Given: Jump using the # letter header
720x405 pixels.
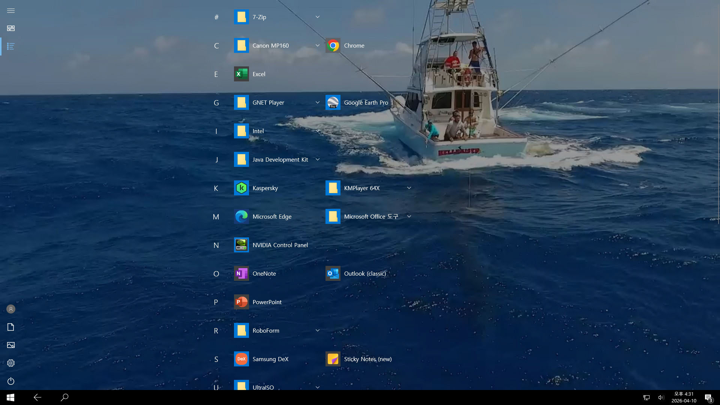Looking at the screenshot, I should (216, 17).
